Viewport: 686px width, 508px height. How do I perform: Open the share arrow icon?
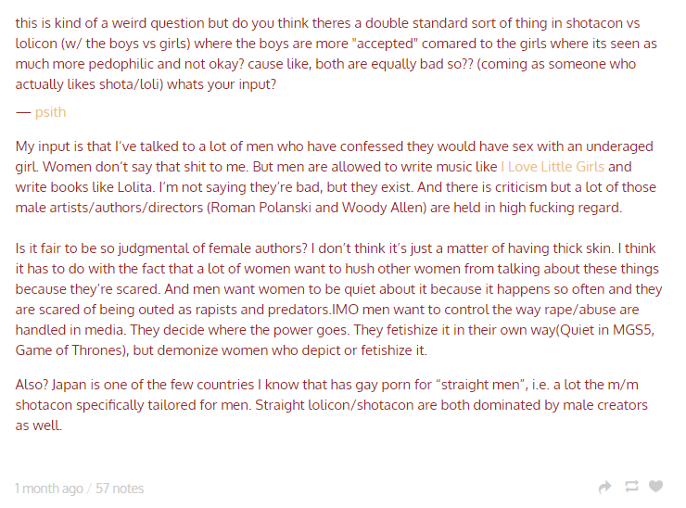[604, 487]
